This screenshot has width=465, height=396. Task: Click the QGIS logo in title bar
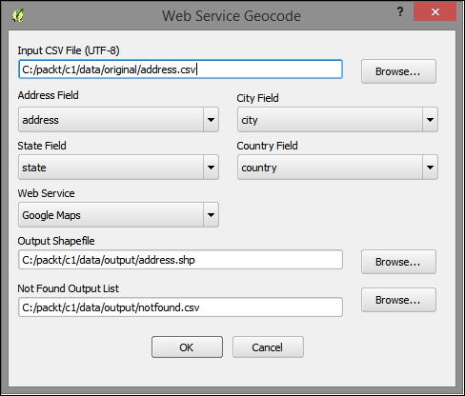(x=18, y=15)
